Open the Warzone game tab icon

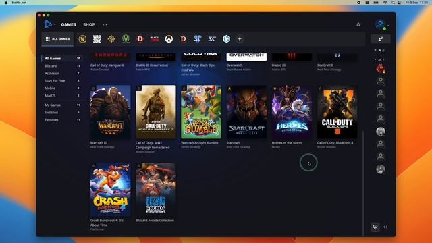(x=97, y=39)
